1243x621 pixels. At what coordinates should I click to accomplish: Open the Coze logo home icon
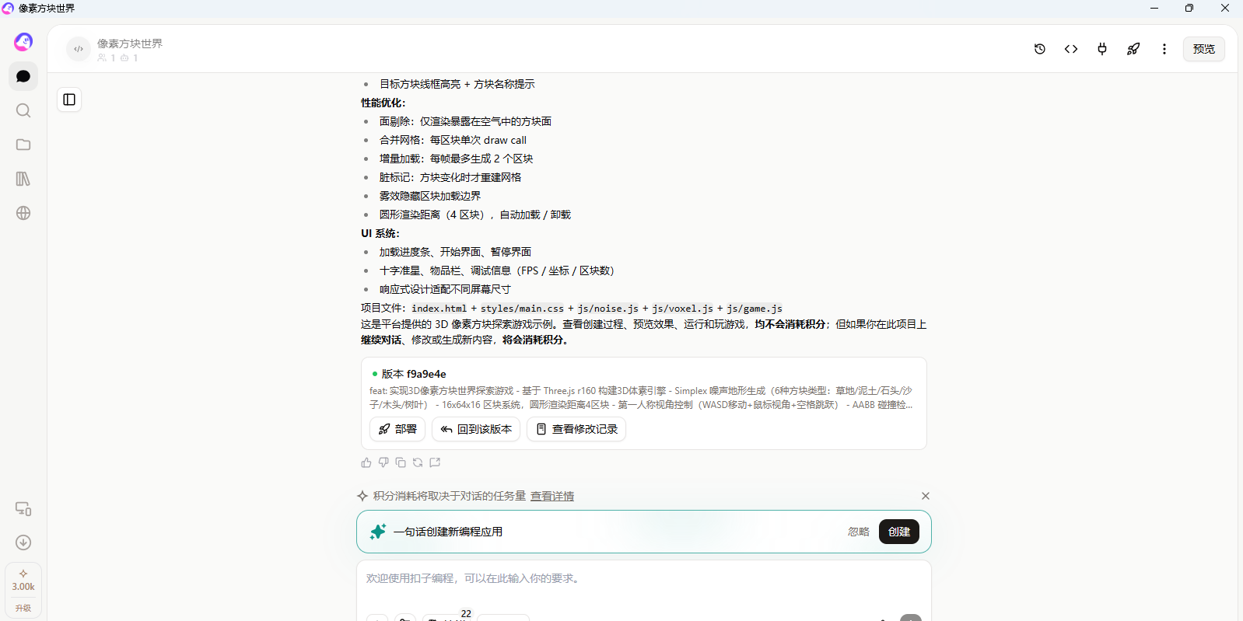coord(23,41)
